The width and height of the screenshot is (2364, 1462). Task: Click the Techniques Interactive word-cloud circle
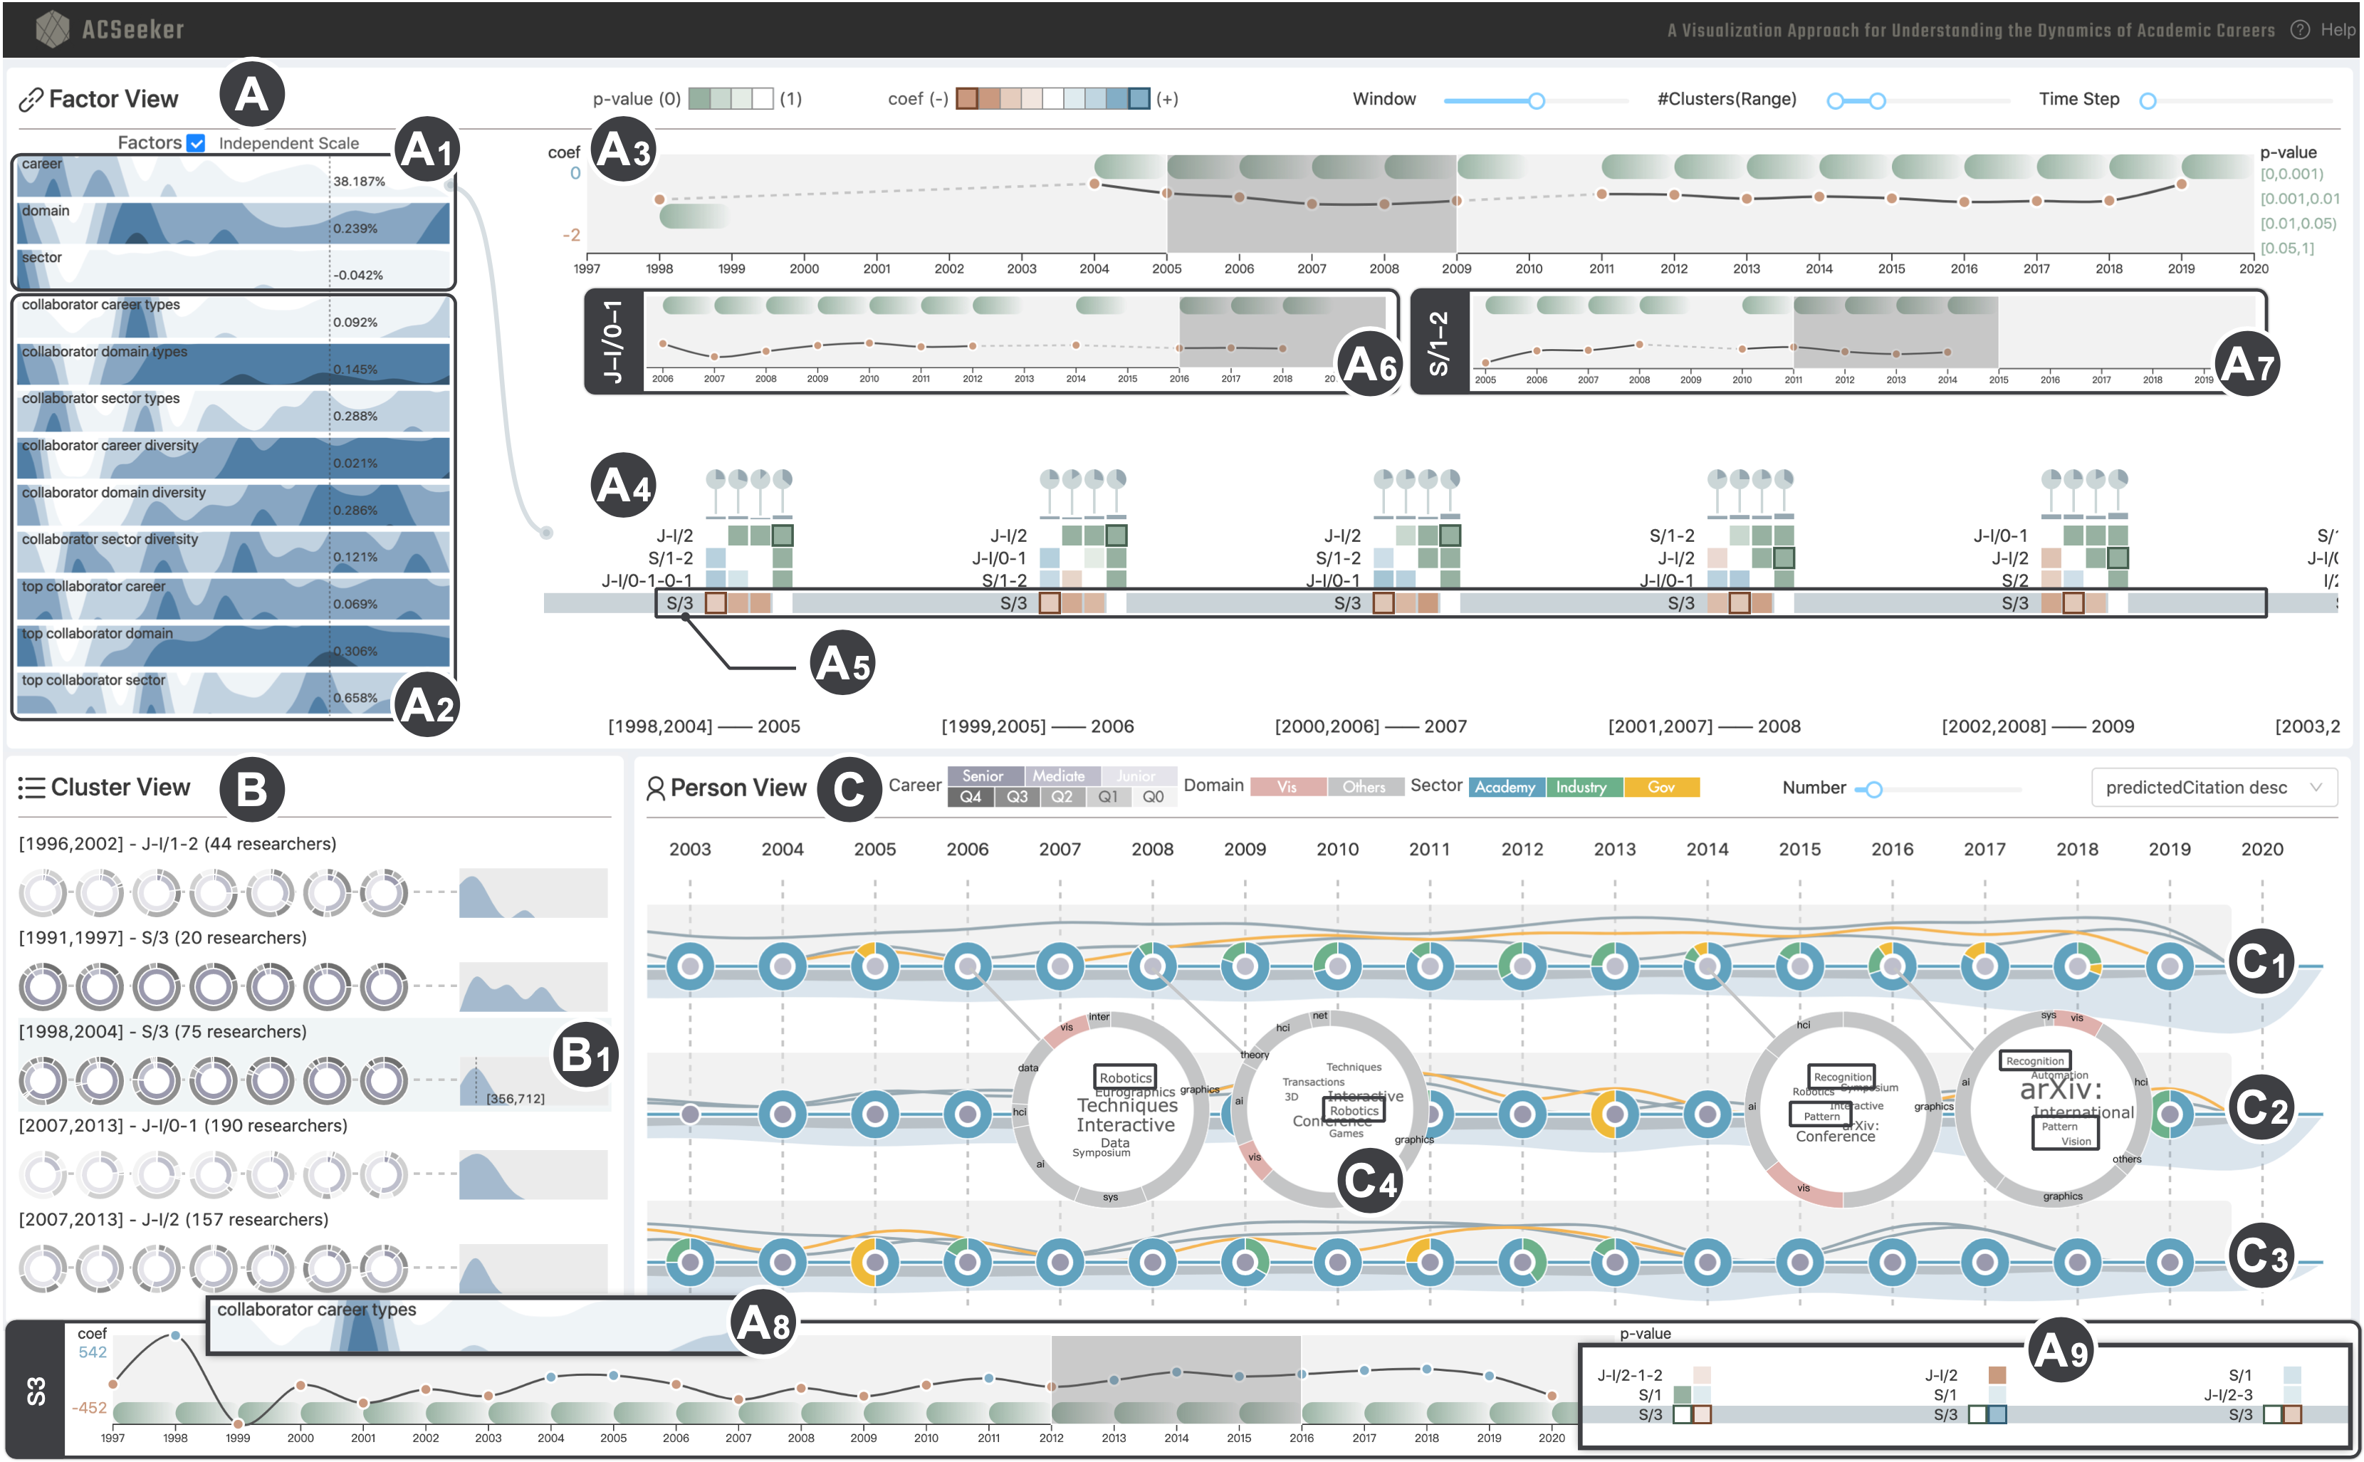tap(1111, 1109)
